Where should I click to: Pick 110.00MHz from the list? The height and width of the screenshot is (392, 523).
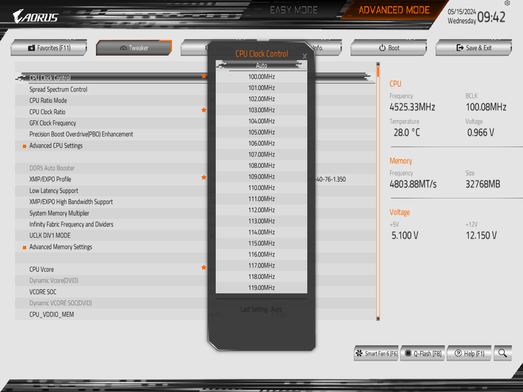261,188
